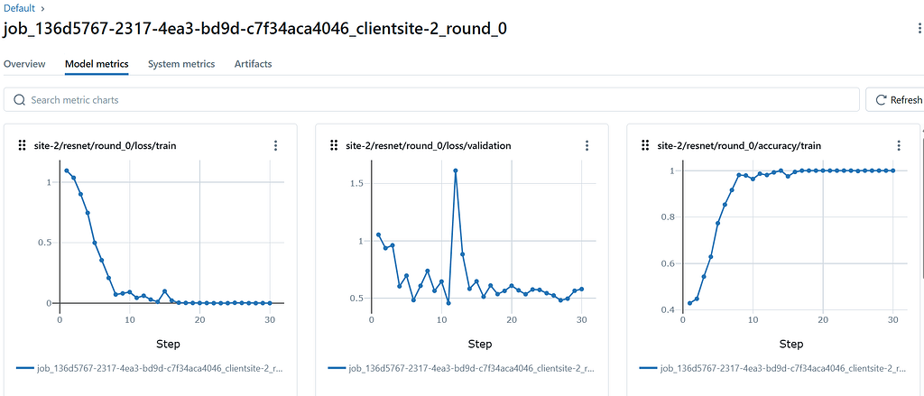
Task: Focus the Search metric charts field
Action: 433,100
